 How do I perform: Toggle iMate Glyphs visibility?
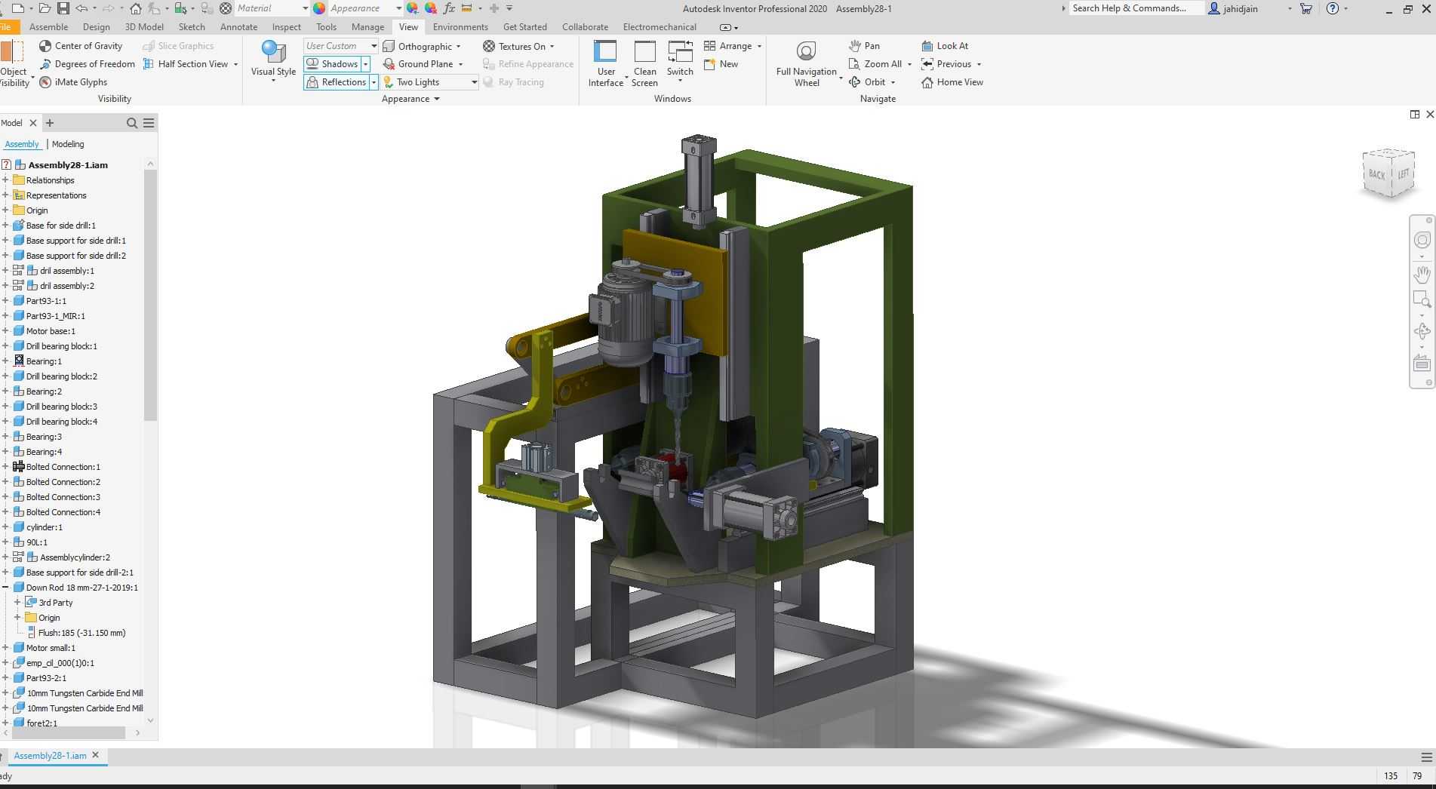click(x=73, y=82)
